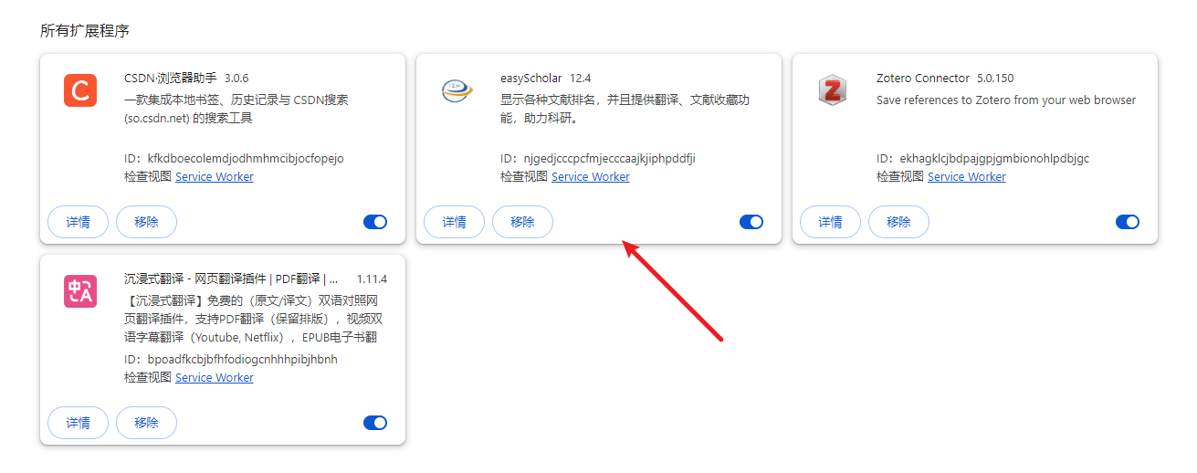Click the Zotero Connector extension title

(923, 79)
